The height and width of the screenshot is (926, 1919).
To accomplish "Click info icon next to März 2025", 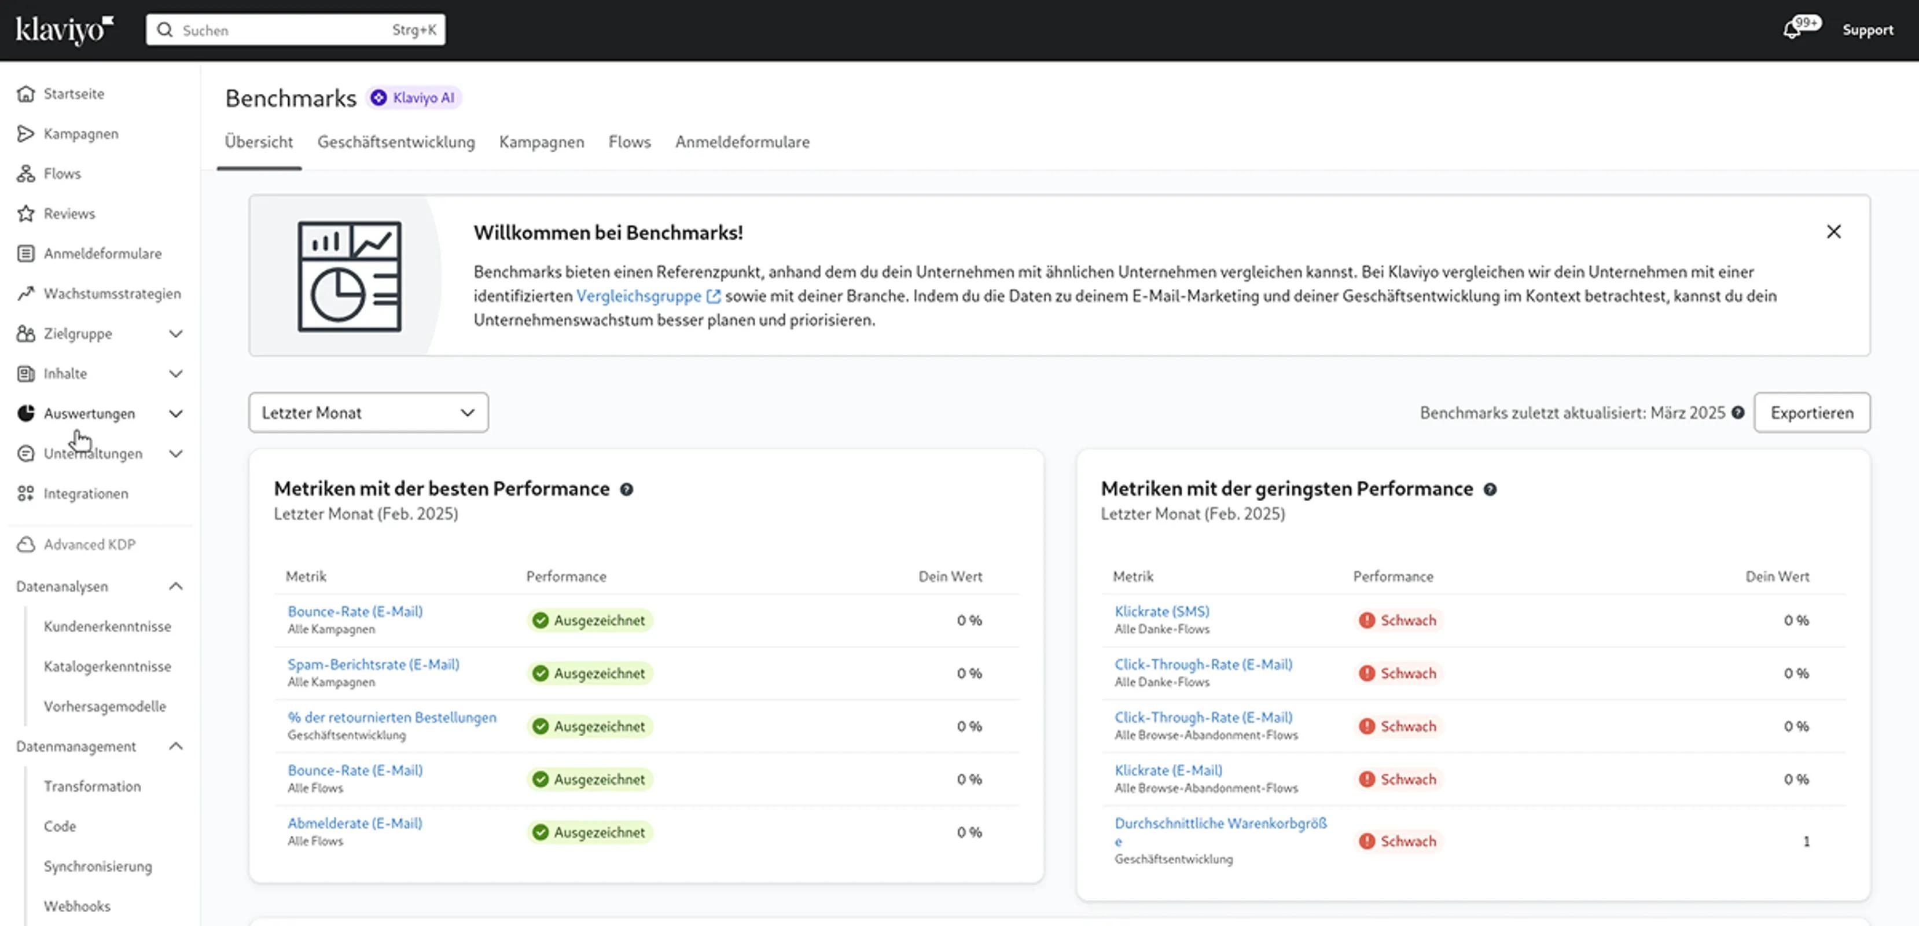I will [1738, 413].
